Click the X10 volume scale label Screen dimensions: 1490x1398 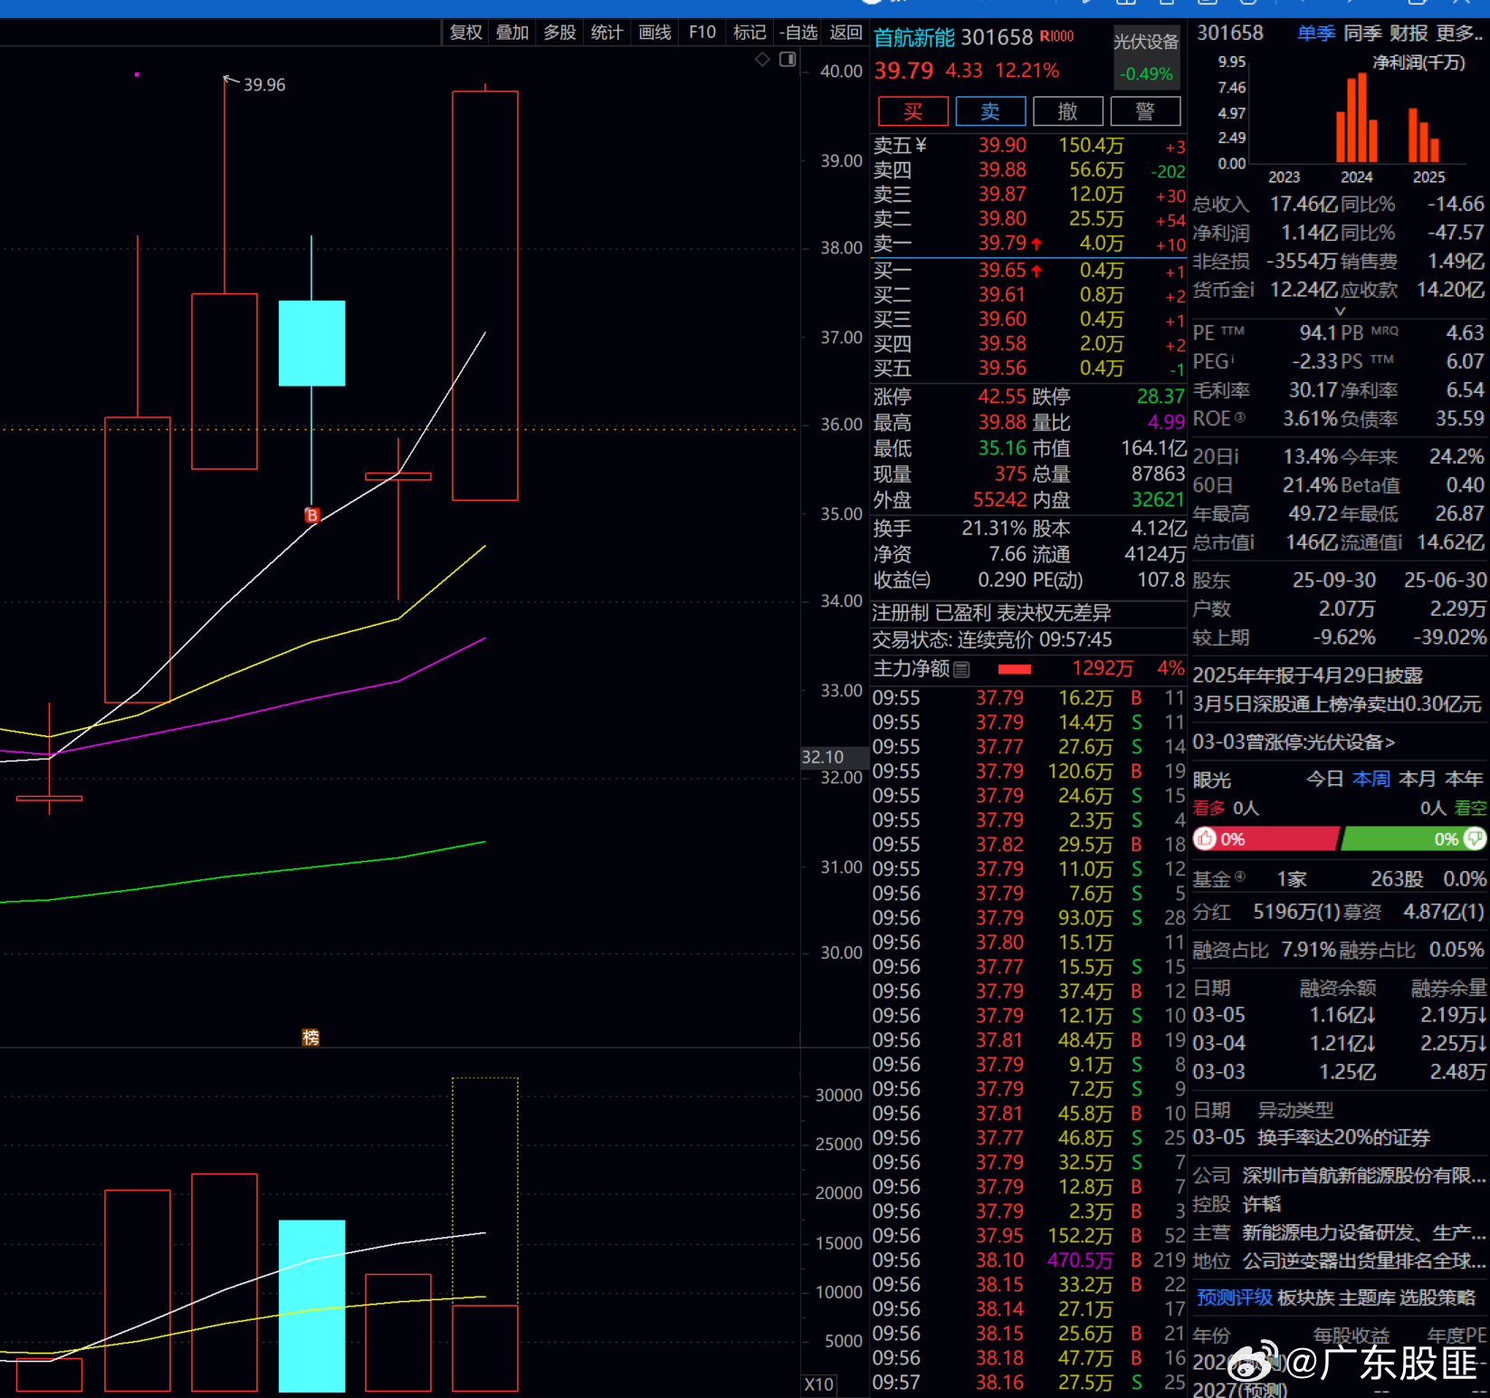[818, 1384]
